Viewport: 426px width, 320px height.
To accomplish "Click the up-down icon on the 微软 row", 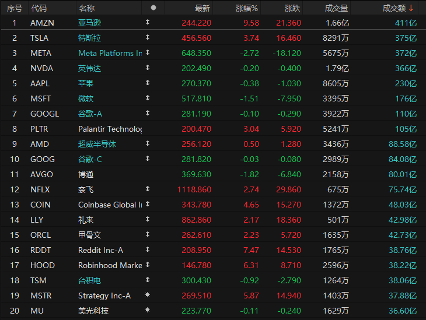I will pyautogui.click(x=147, y=99).
